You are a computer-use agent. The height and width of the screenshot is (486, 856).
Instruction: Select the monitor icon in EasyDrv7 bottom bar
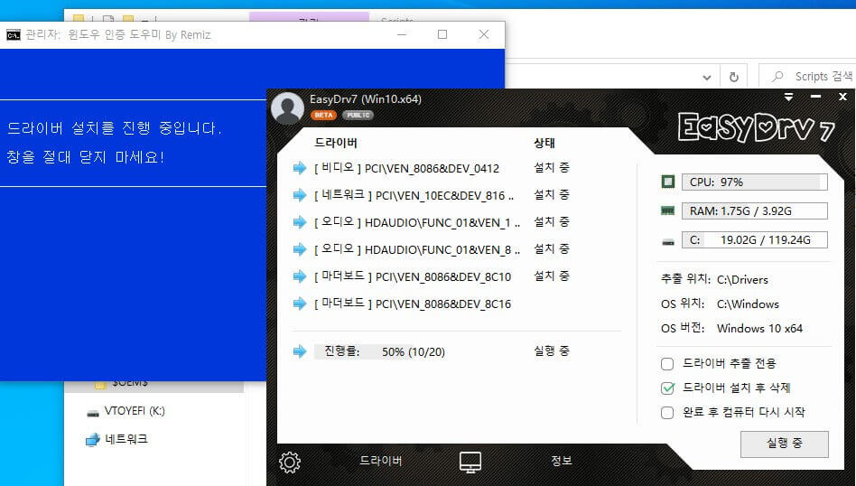pyautogui.click(x=470, y=462)
